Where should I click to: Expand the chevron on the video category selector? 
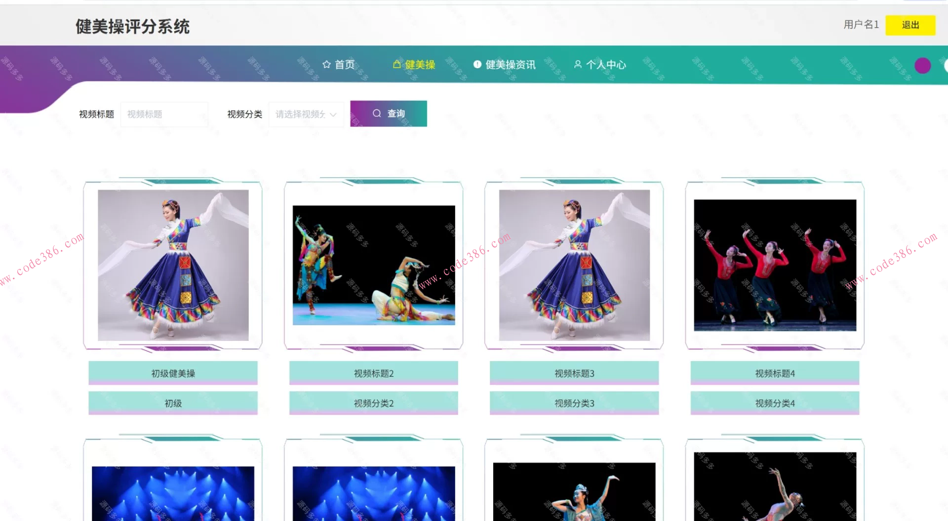(334, 114)
